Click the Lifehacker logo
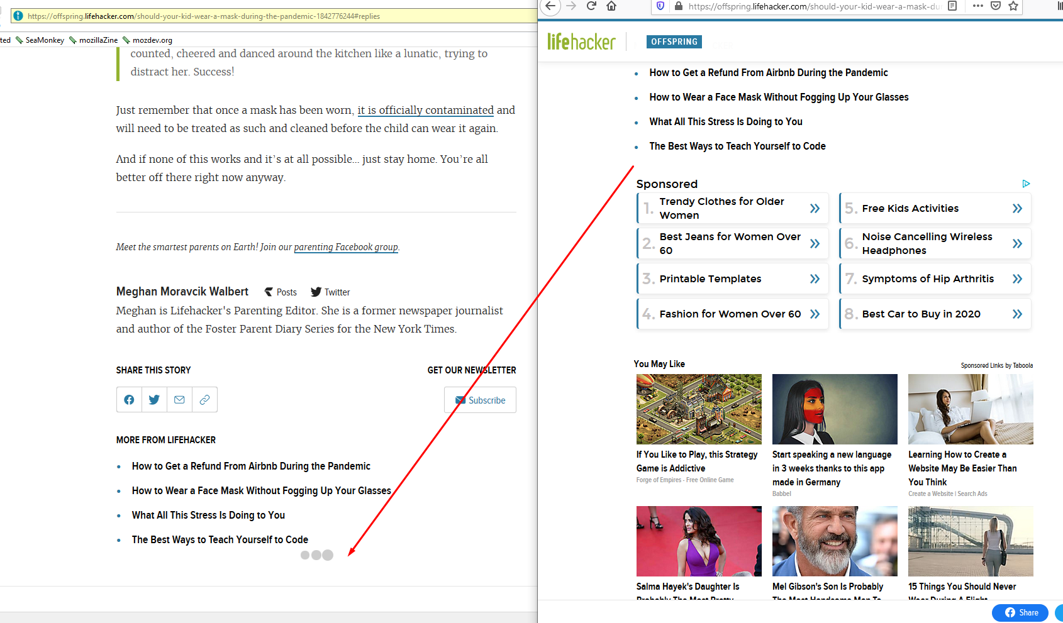1063x623 pixels. click(x=581, y=41)
